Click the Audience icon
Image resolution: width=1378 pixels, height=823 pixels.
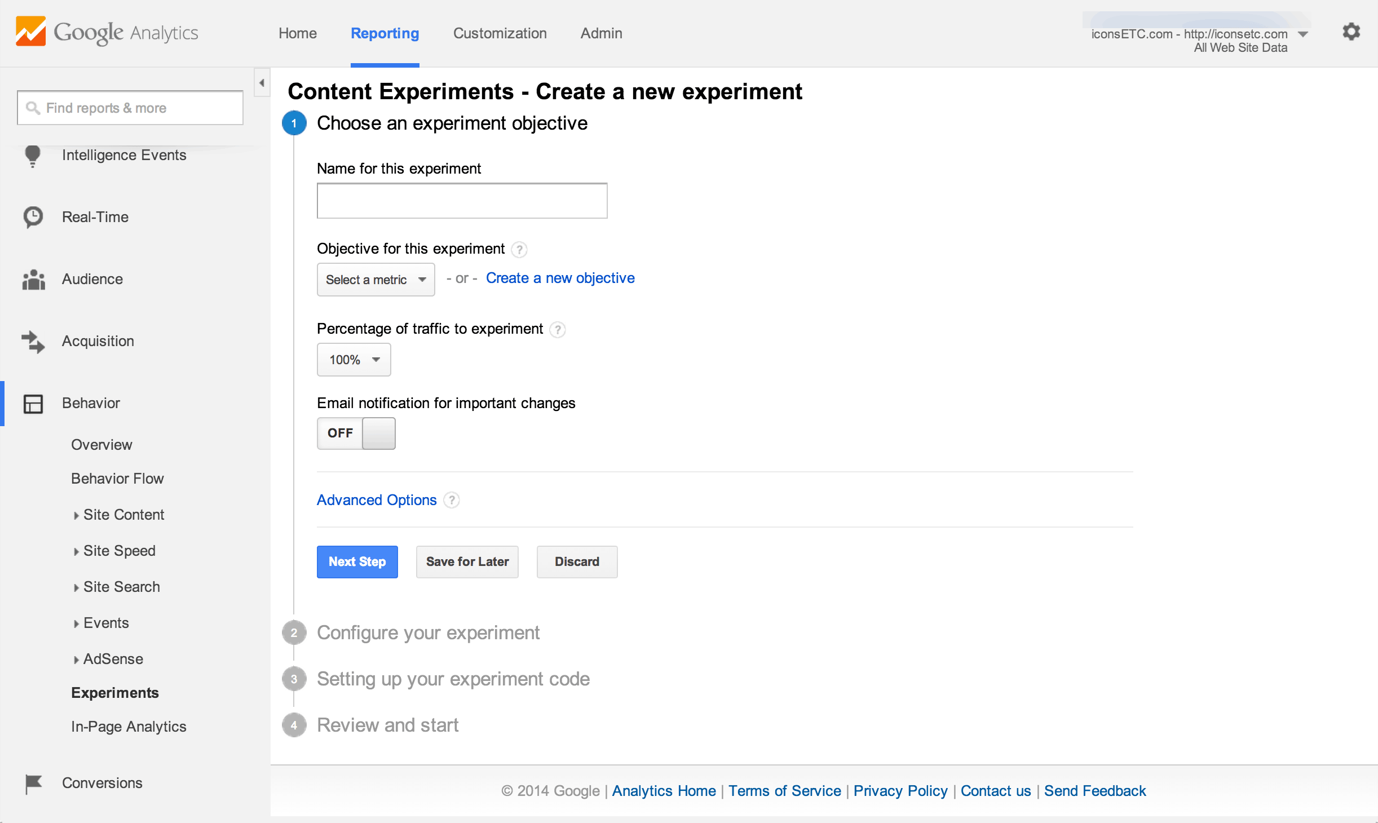(33, 279)
